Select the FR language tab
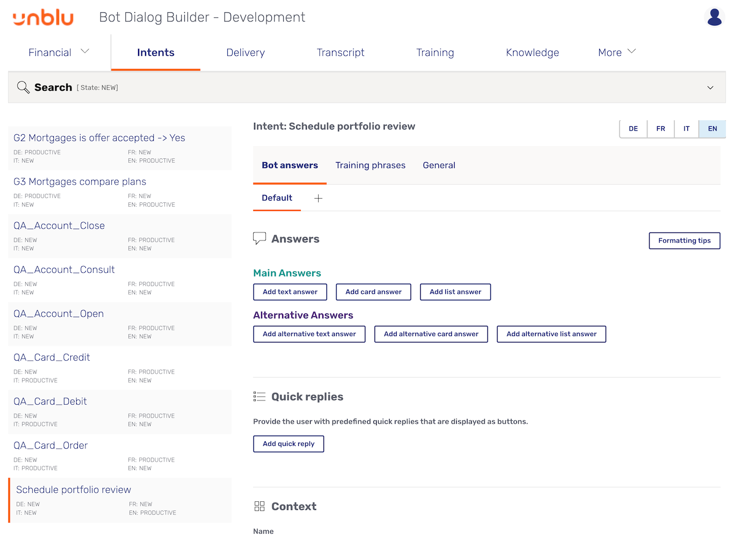 [660, 129]
